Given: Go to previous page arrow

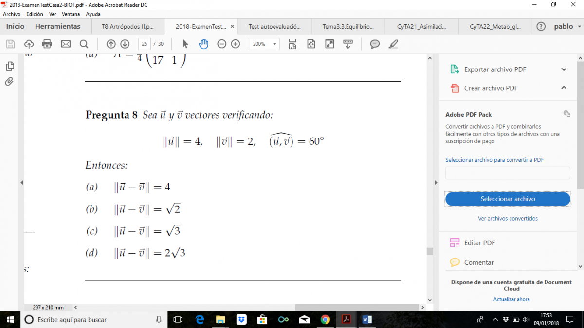Looking at the screenshot, I should tap(111, 44).
